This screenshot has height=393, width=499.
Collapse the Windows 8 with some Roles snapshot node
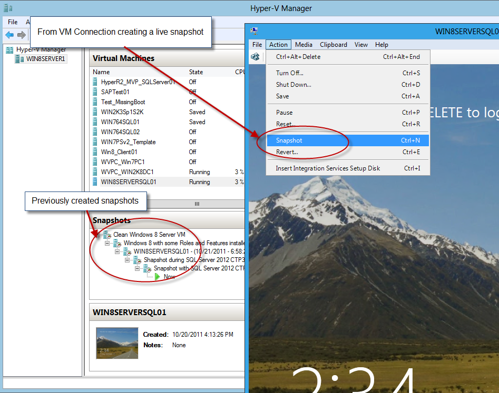pyautogui.click(x=107, y=244)
